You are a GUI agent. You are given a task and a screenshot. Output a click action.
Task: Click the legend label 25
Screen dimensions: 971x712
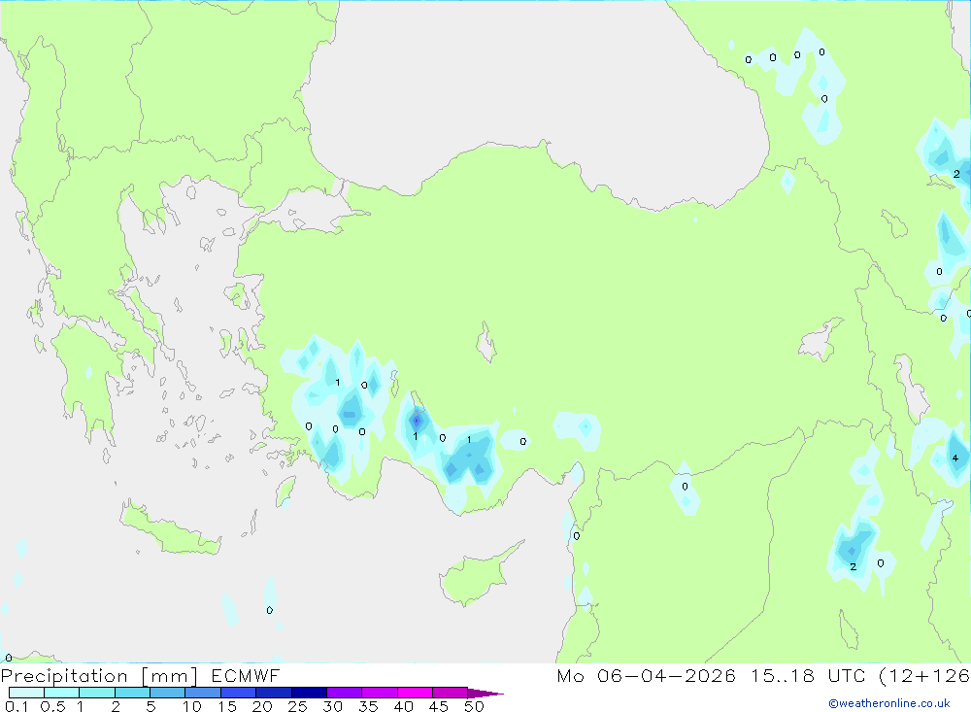tap(298, 706)
